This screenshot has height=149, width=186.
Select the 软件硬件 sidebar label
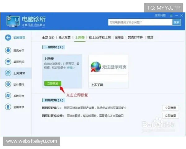[19, 84]
